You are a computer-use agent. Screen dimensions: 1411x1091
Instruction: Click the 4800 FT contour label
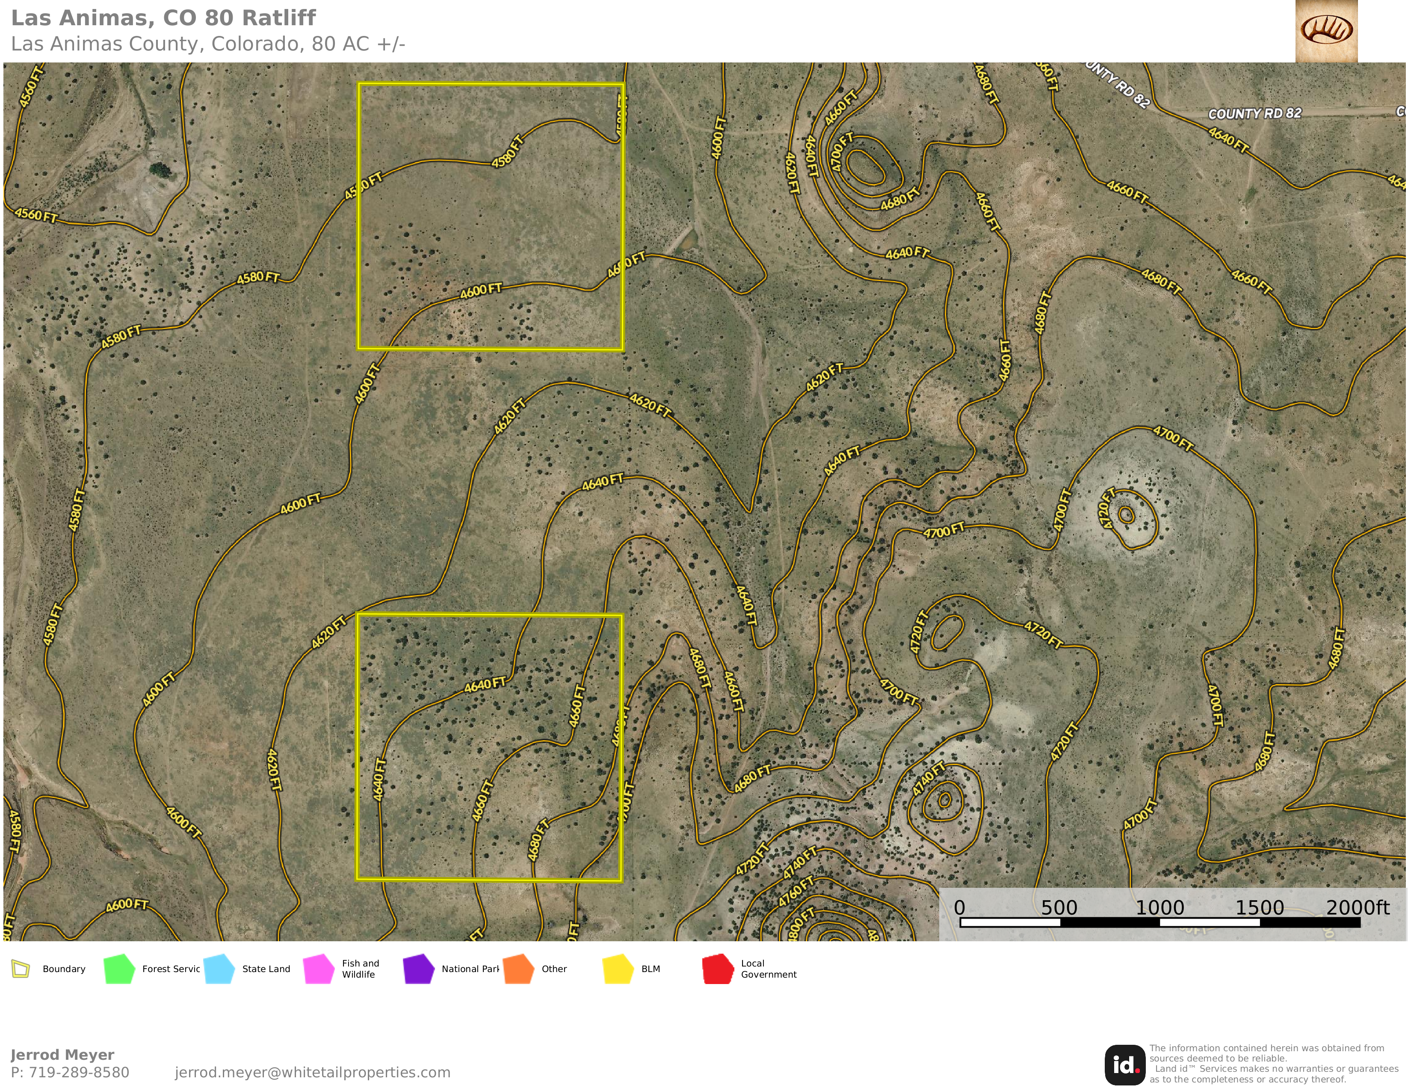pyautogui.click(x=801, y=925)
